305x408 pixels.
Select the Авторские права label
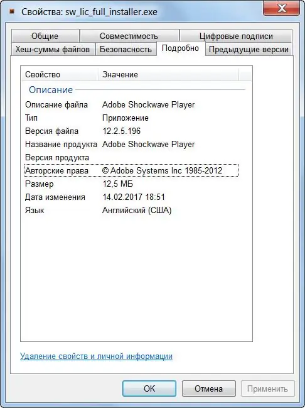click(x=56, y=171)
